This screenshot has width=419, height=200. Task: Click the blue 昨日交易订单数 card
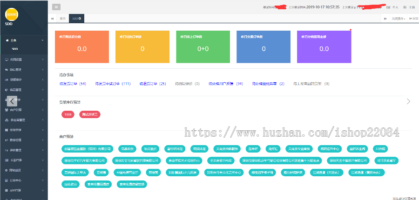point(264,47)
